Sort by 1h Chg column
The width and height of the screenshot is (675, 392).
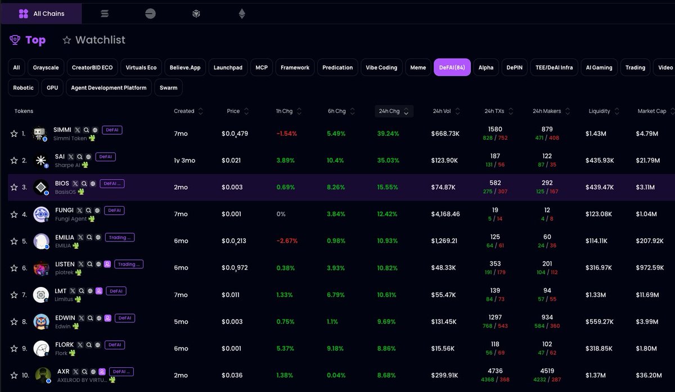coord(299,111)
